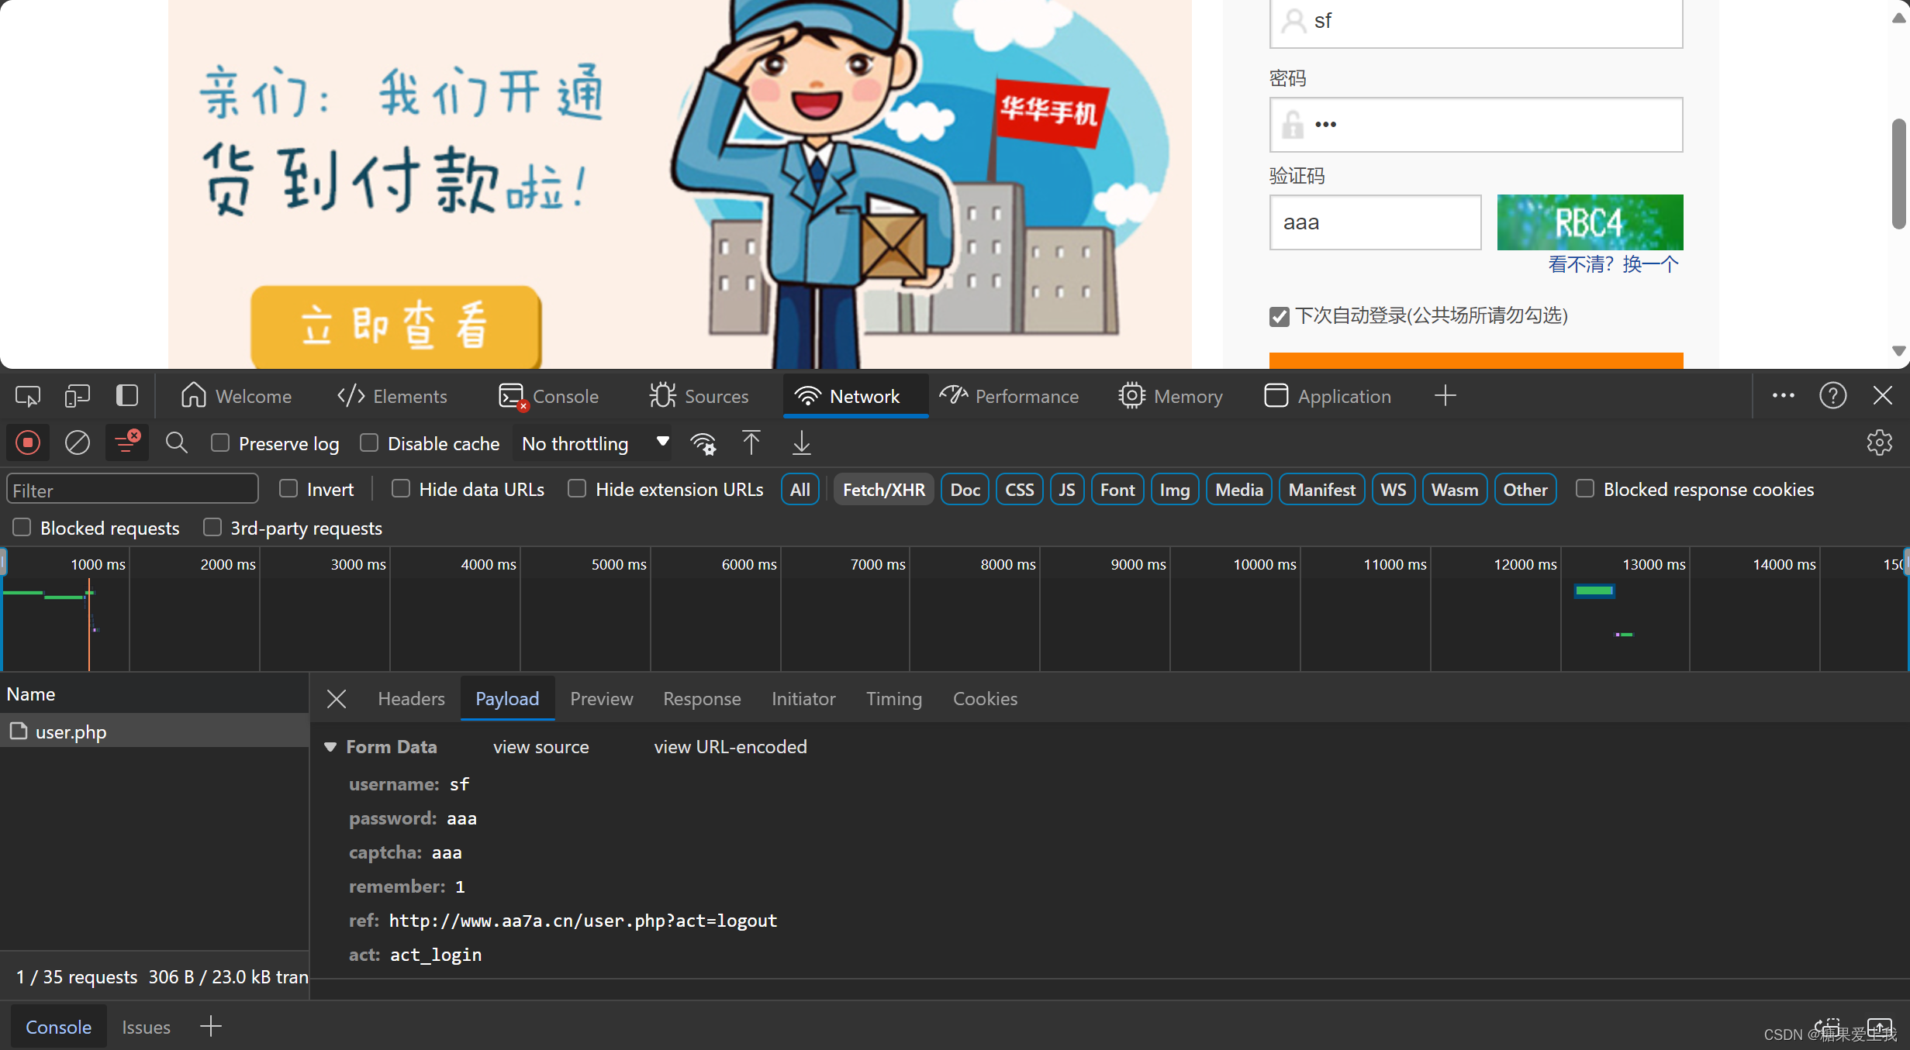Enable Disable cache checkbox
Image resolution: width=1910 pixels, height=1050 pixels.
point(369,443)
